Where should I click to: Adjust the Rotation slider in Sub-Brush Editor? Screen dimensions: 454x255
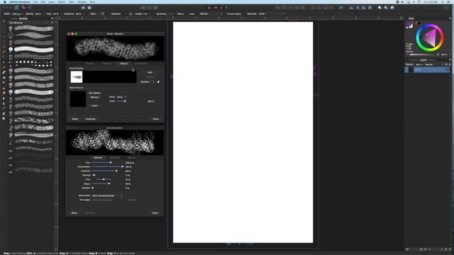tap(107, 188)
